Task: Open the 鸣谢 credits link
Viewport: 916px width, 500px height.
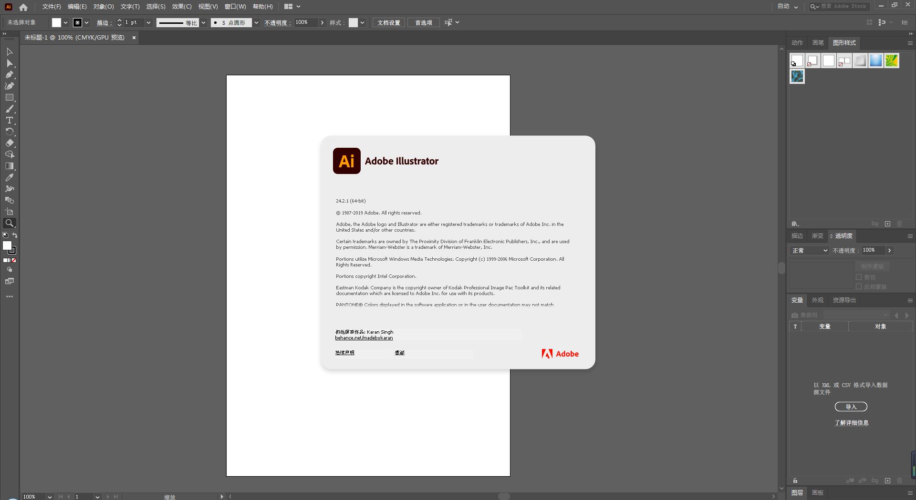Action: [x=400, y=353]
